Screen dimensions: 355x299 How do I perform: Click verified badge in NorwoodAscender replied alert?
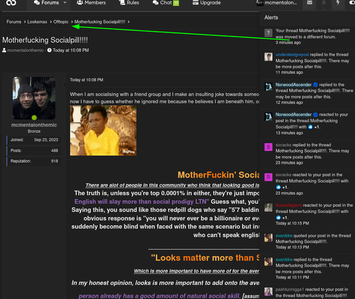316,85
